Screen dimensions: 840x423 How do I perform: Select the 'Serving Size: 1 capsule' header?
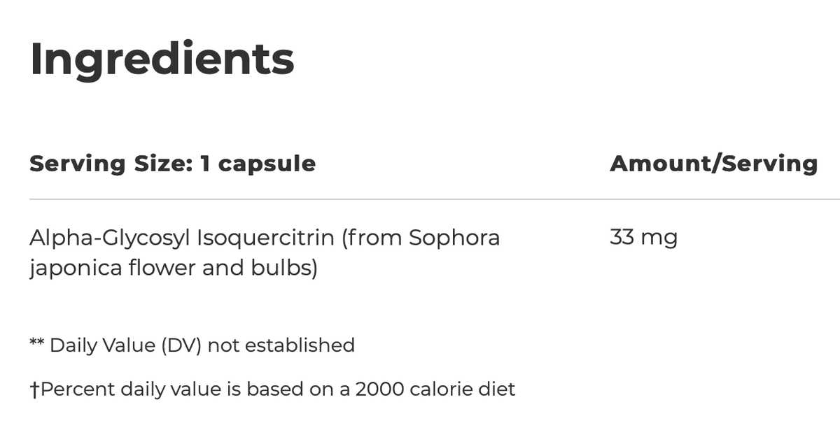point(172,164)
